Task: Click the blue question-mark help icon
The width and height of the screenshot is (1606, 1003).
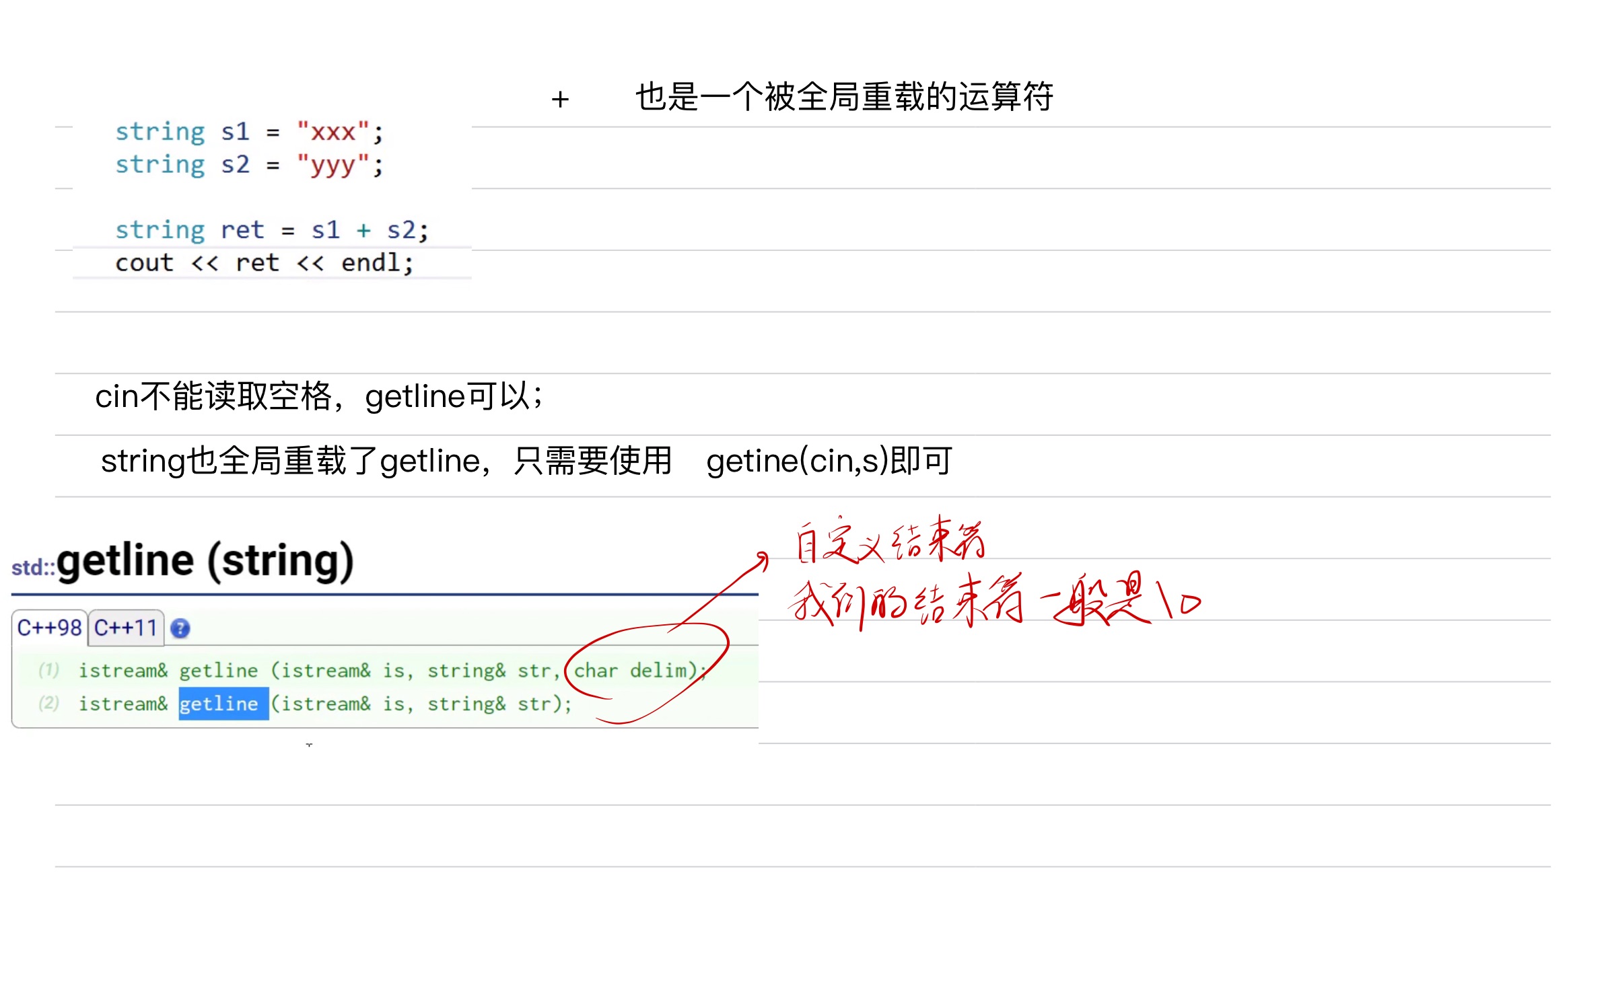Action: pos(180,628)
